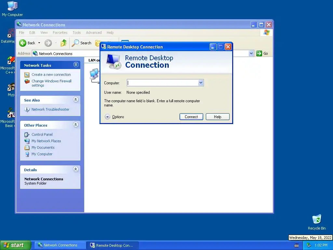The width and height of the screenshot is (333, 250).
Task: Collapse the Network Tasks panel
Action: pyautogui.click(x=76, y=65)
